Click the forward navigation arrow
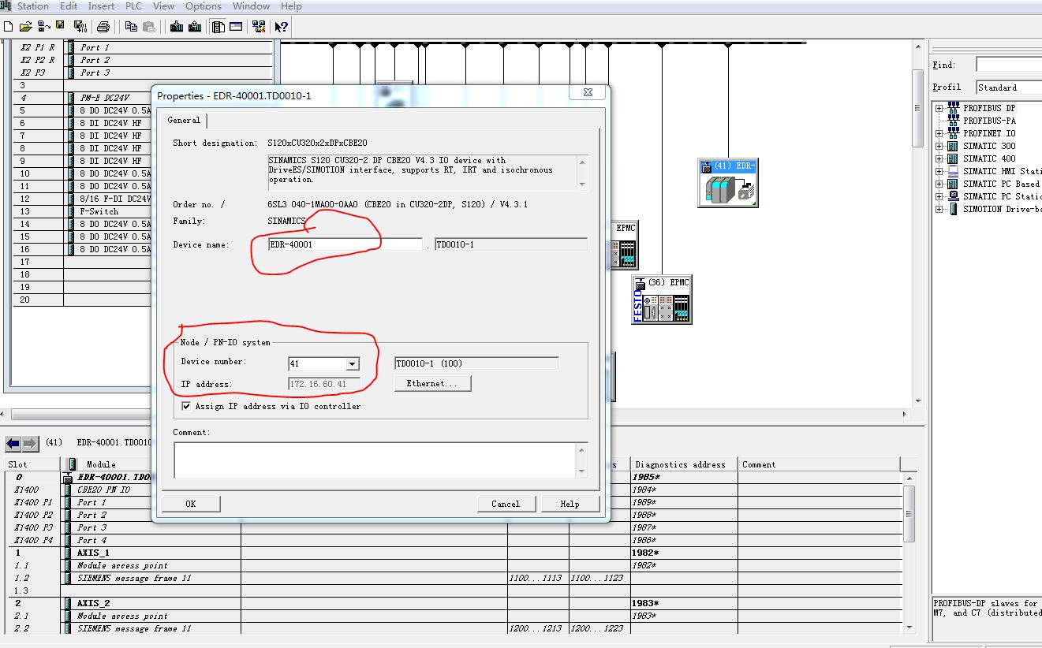Screen dimensions: 1042x648 coord(30,443)
